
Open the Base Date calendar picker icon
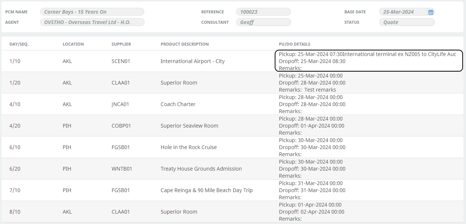[x=430, y=12]
